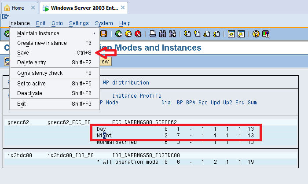Click the Print icon in toolbar
The height and width of the screenshot is (184, 308).
pos(152,34)
